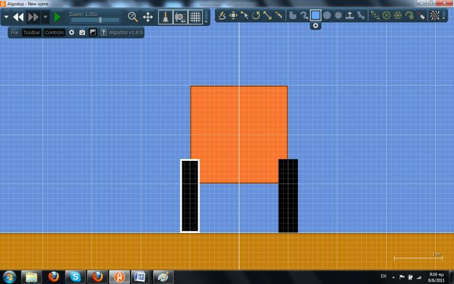
Task: Select the Drag tool
Action: 244,15
